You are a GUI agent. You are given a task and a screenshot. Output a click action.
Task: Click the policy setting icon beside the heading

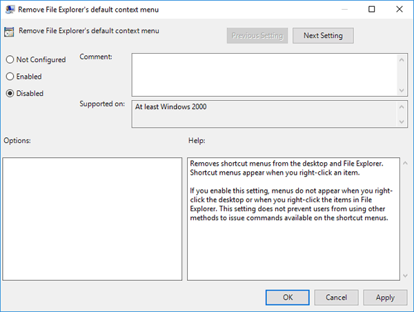click(x=10, y=31)
